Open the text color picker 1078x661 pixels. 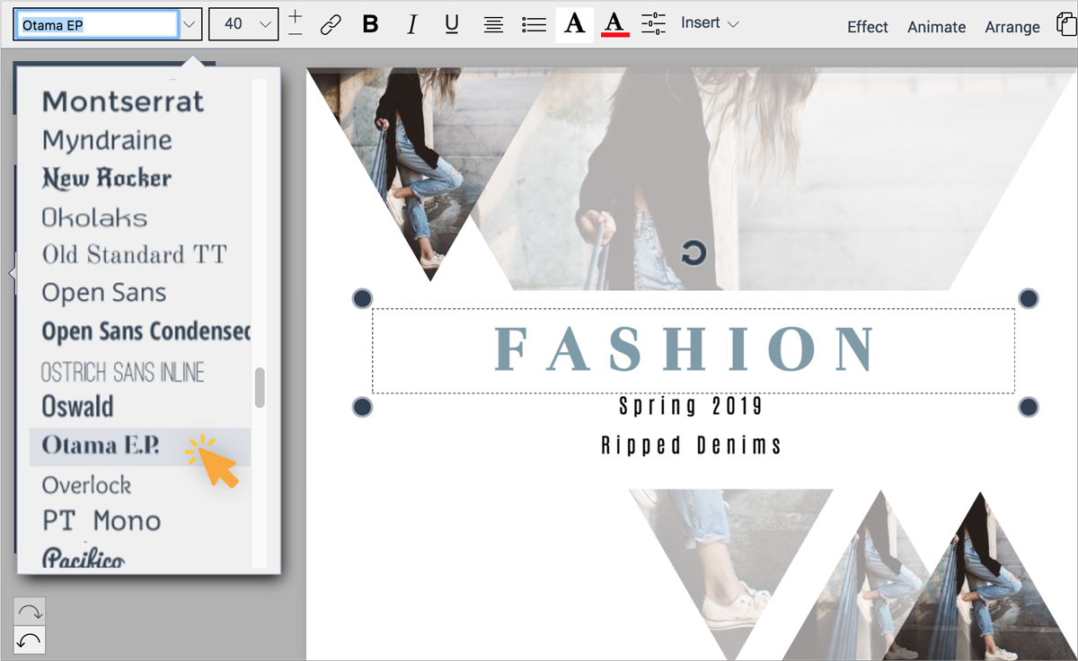[x=616, y=25]
